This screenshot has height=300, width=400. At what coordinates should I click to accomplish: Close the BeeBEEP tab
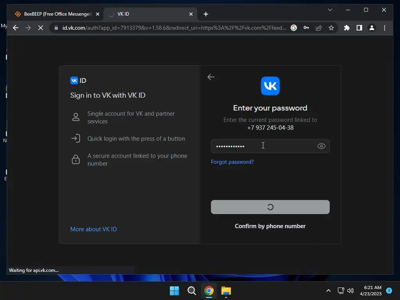point(97,14)
